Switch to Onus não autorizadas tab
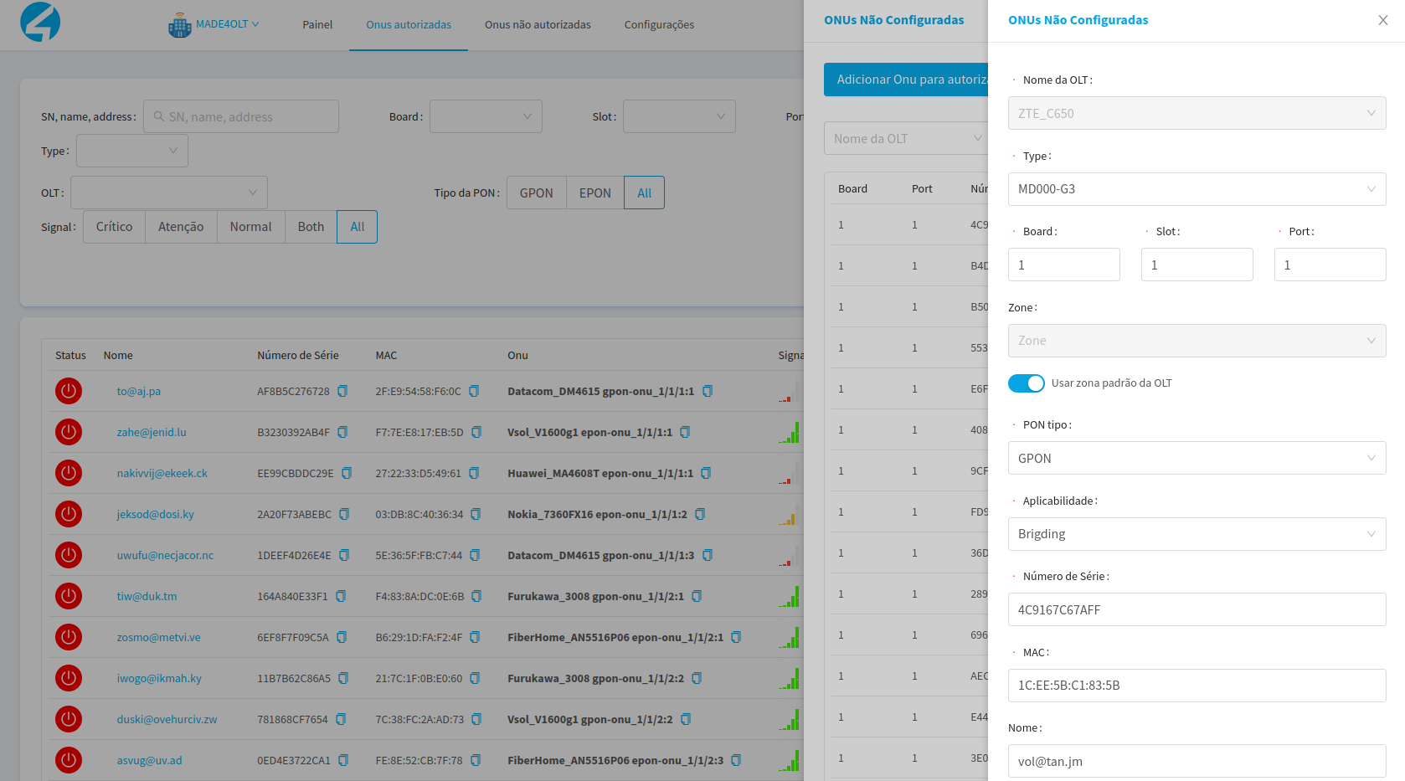The image size is (1405, 781). [538, 25]
